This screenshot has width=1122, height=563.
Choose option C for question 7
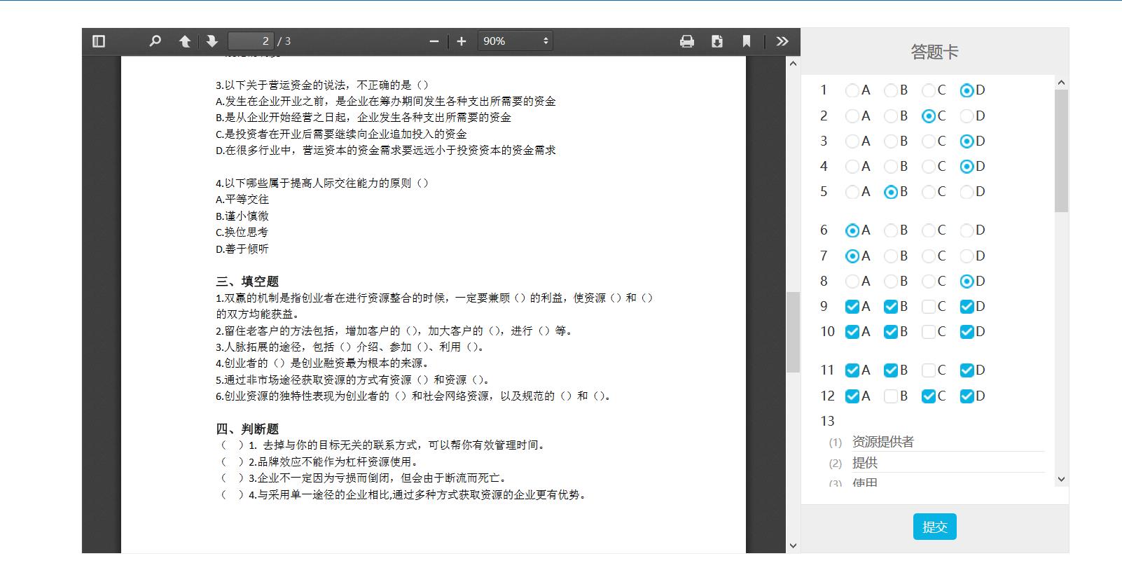click(x=929, y=256)
